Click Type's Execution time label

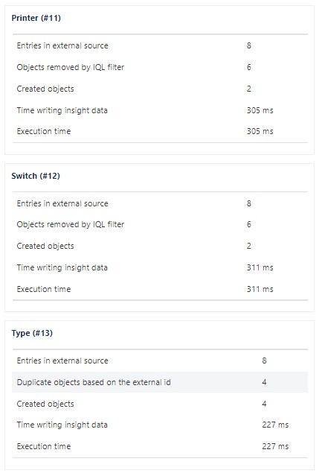coord(44,446)
